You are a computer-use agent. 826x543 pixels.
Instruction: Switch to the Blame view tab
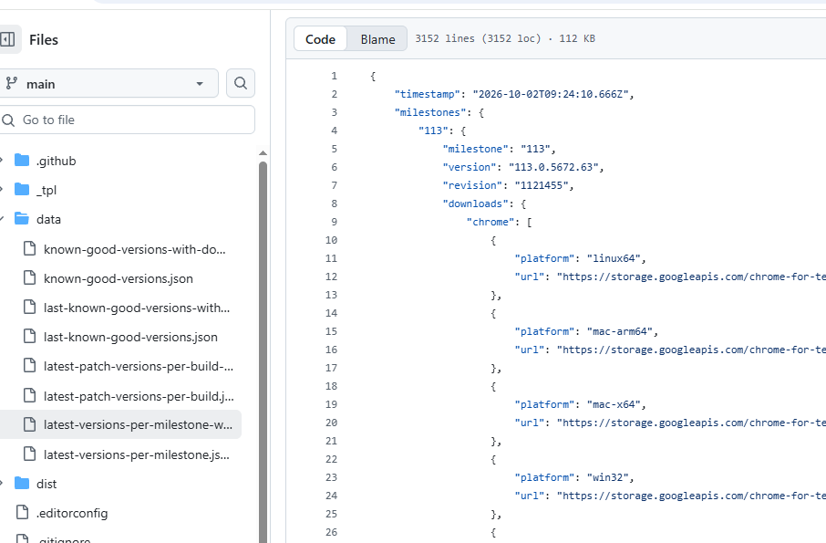coord(377,39)
